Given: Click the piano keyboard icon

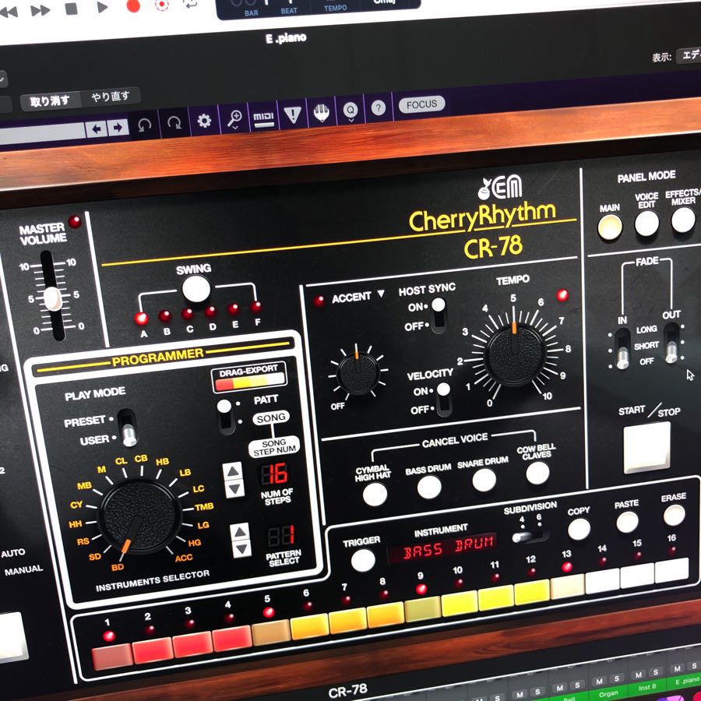Looking at the screenshot, I should coord(322,112).
